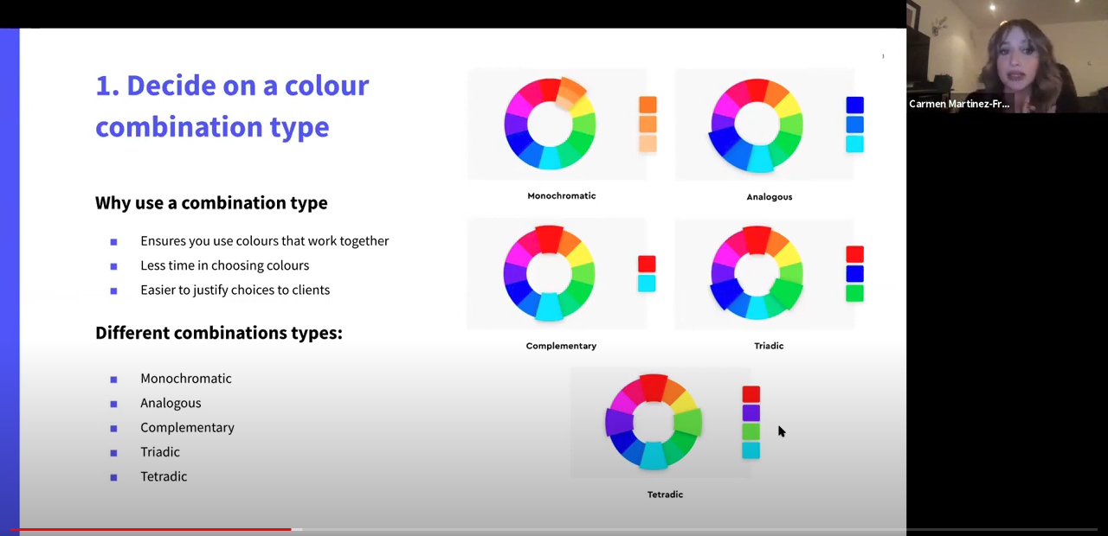
Task: Click the blue swatch beside the Triadic wheel
Action: (x=854, y=273)
